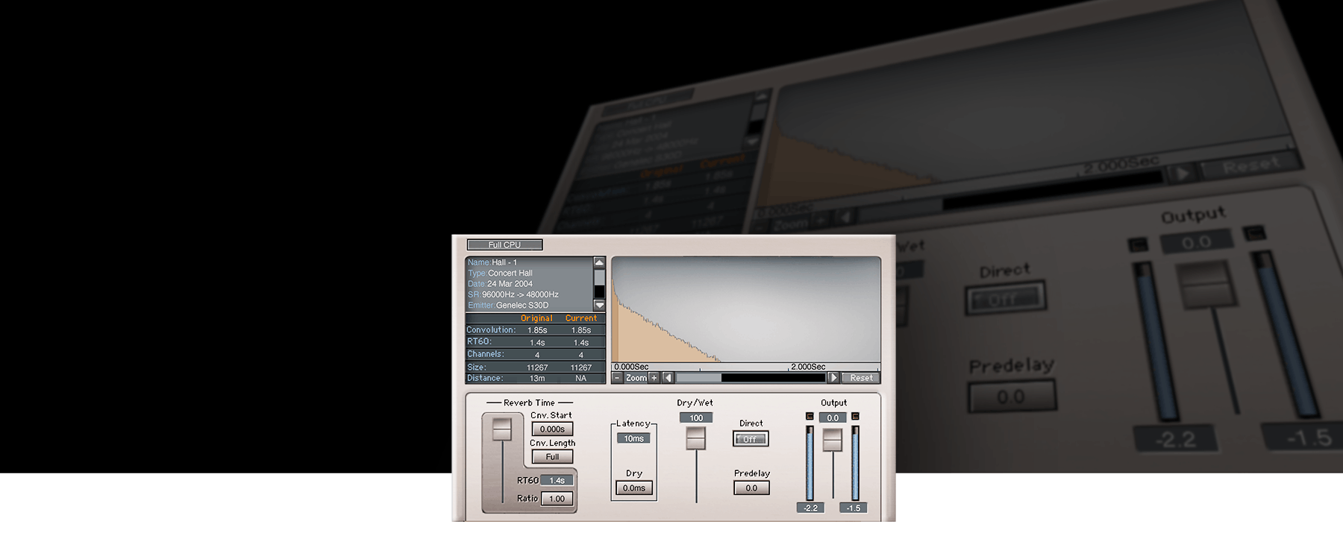The image size is (1343, 559).
Task: Click the RT60 1.4s value box
Action: (557, 481)
